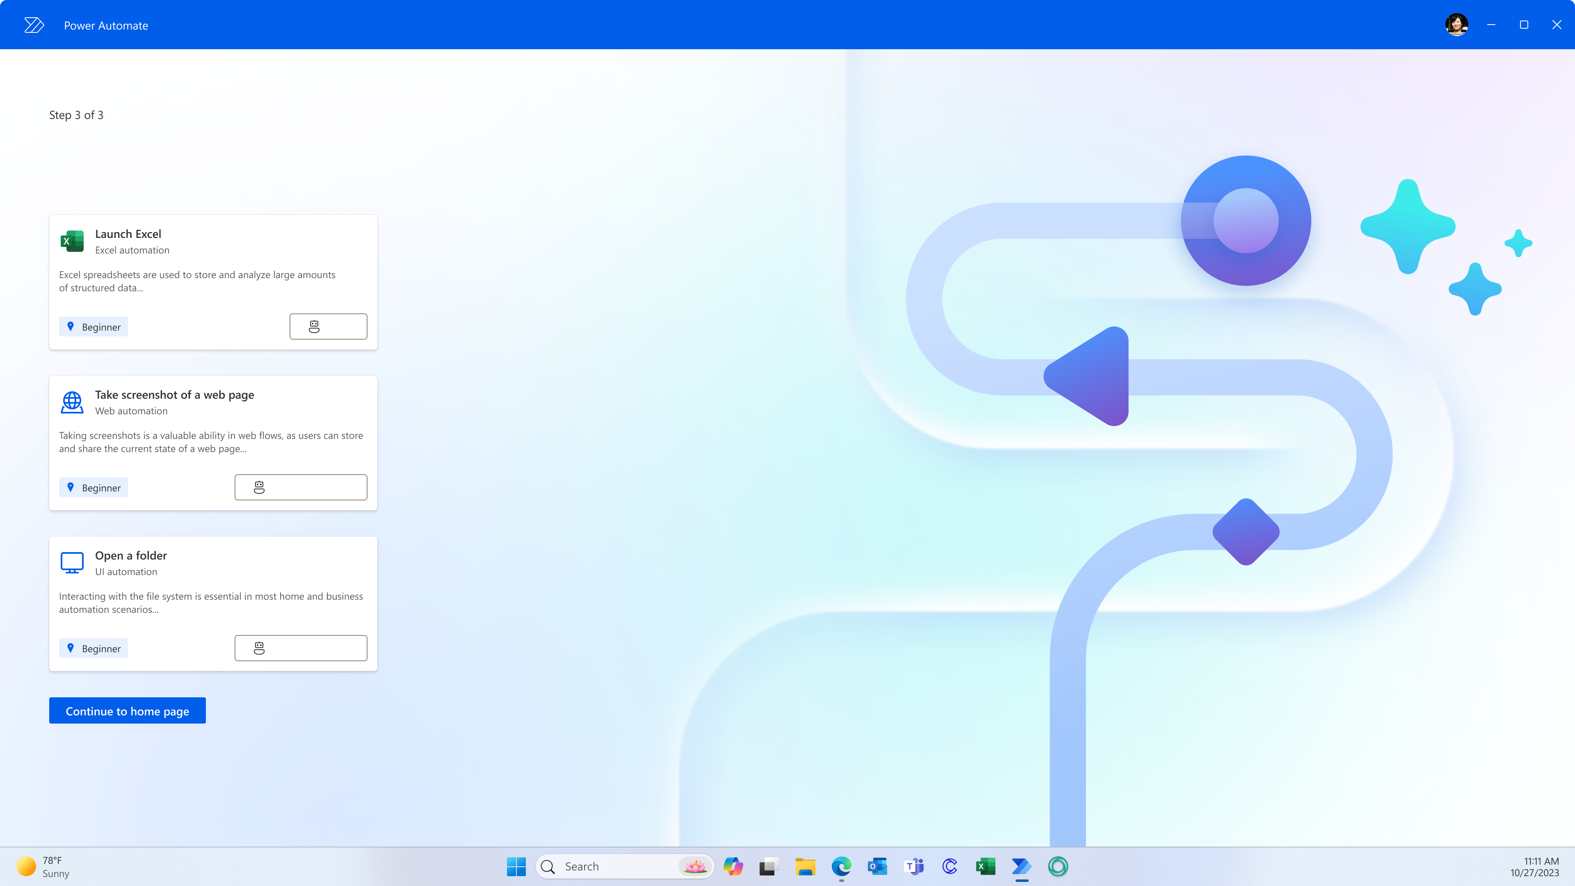Open Outlook from the taskbar
Viewport: 1575px width, 886px height.
click(x=877, y=866)
